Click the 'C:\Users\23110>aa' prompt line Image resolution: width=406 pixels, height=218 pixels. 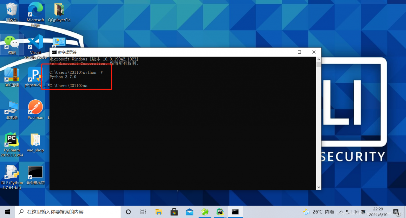coord(69,86)
